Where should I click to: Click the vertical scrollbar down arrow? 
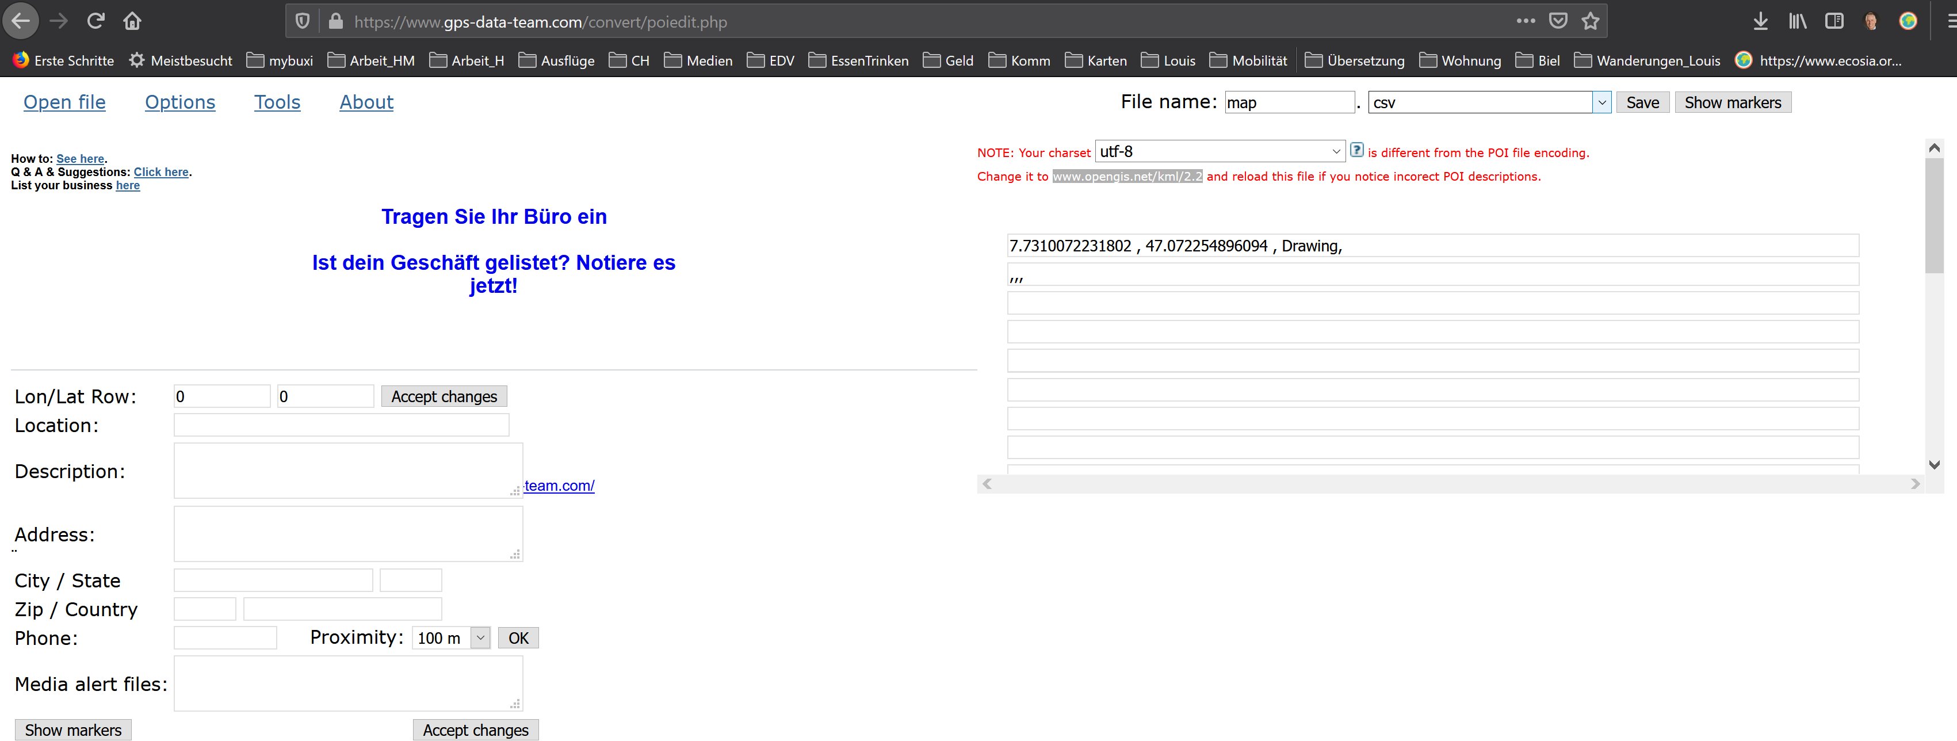[x=1933, y=464]
